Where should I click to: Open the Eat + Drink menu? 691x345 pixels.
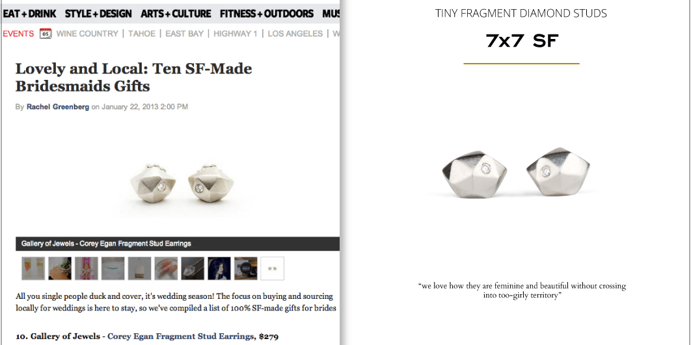click(29, 13)
